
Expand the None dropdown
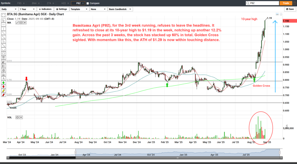[98, 9]
